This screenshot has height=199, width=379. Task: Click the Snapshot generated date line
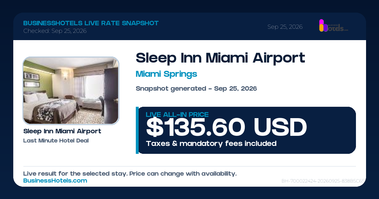pyautogui.click(x=196, y=88)
